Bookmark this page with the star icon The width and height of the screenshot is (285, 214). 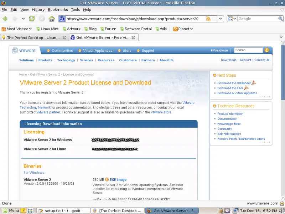coord(214,19)
